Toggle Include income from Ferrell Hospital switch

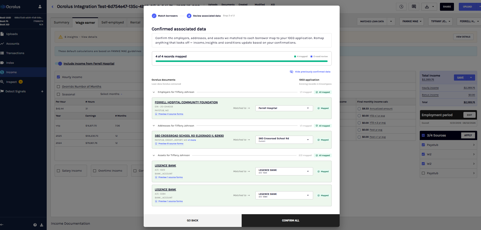pyautogui.click(x=58, y=63)
